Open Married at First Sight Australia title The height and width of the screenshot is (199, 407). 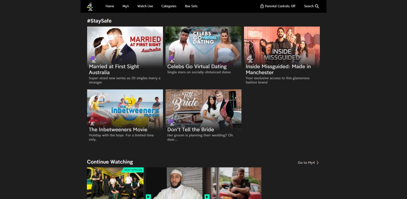pos(114,69)
